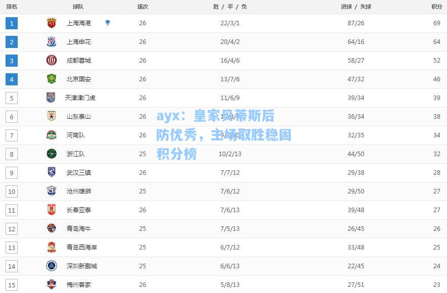The width and height of the screenshot is (447, 293).
Task: Click the 22/3/1 record cell
Action: [x=230, y=23]
